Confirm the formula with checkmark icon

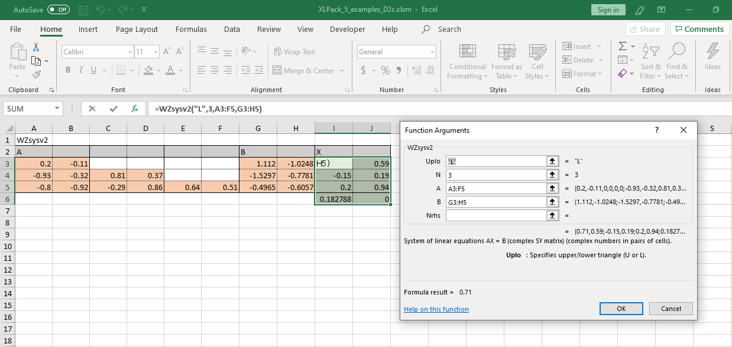(114, 109)
